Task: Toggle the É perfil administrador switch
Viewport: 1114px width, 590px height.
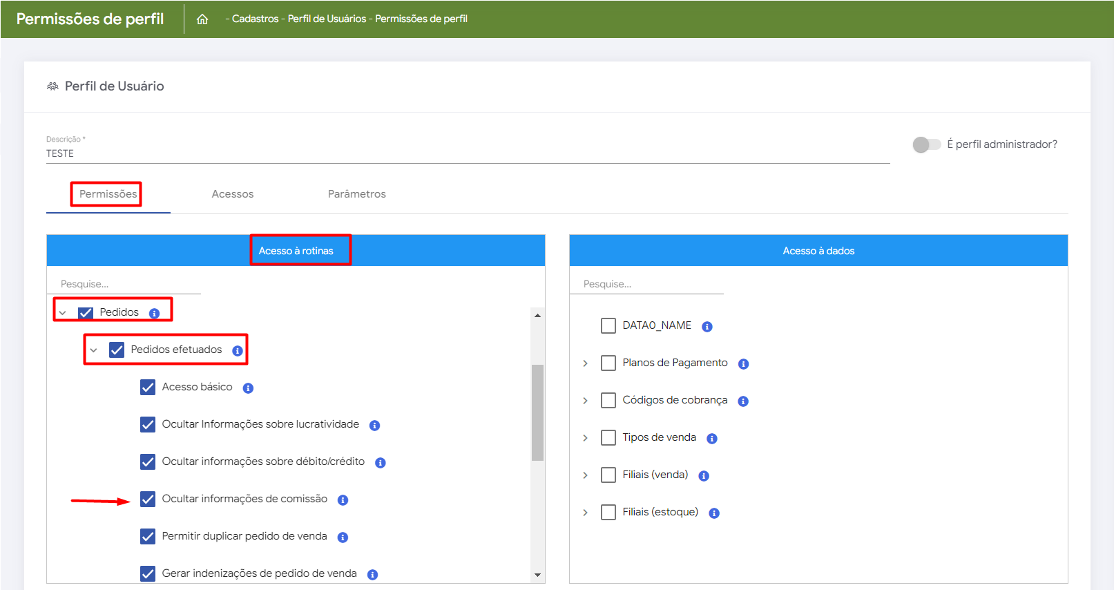Action: 926,144
